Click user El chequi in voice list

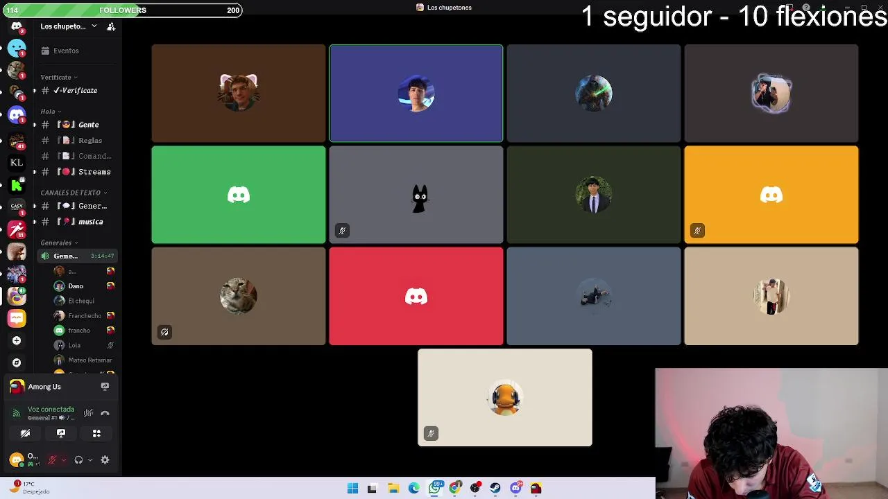[x=83, y=301]
